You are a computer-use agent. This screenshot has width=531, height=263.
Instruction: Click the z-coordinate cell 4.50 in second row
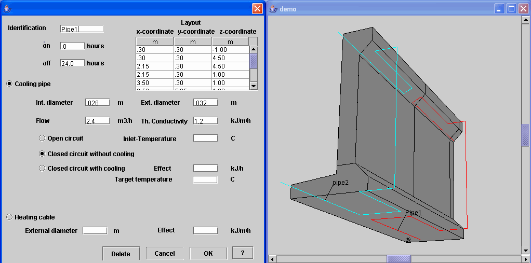pyautogui.click(x=230, y=58)
